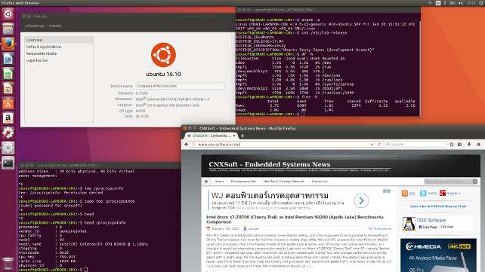485x272 pixels.
Task: Open the Bluetooth indicator in top panel
Action: 445,3
